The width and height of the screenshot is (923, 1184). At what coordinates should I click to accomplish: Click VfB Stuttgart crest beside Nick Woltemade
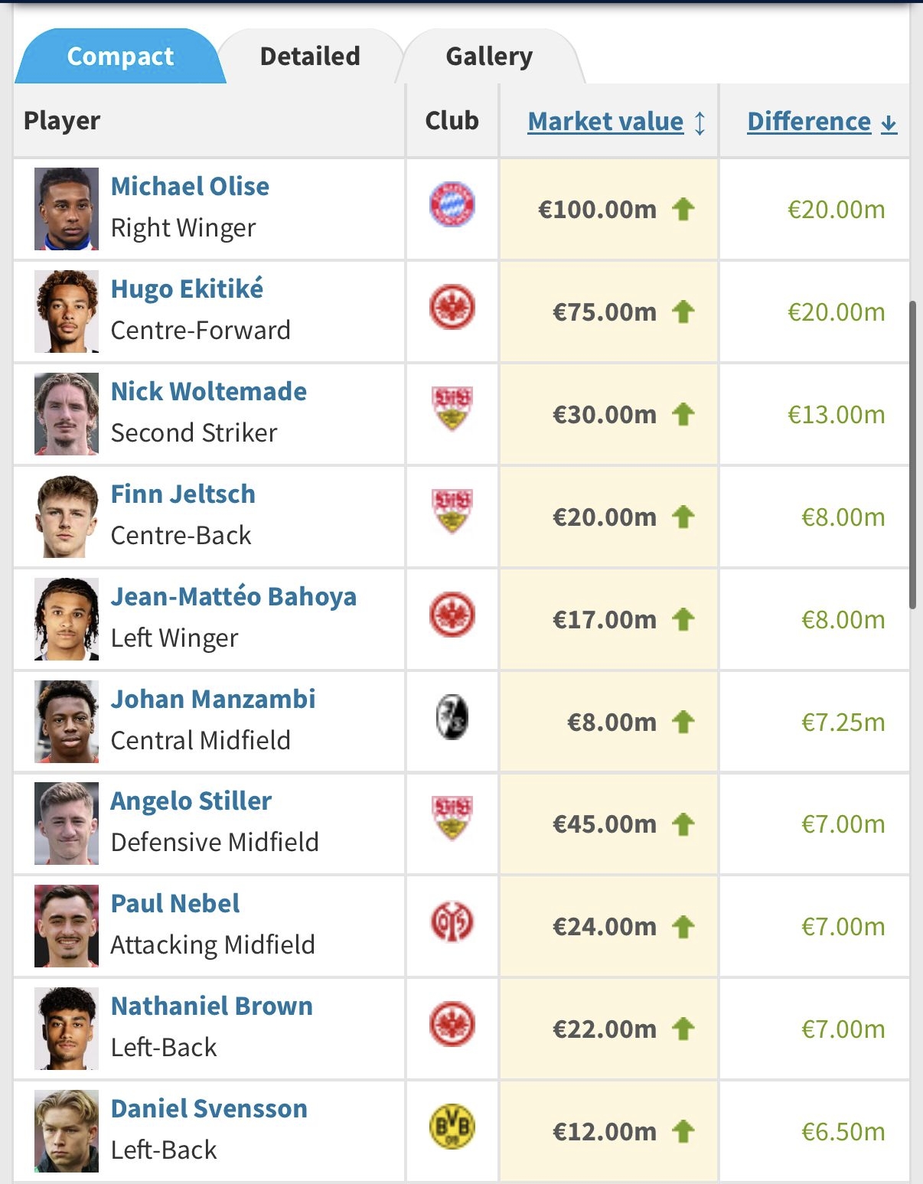[452, 409]
